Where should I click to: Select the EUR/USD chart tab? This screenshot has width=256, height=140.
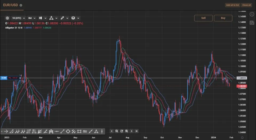point(10,5)
